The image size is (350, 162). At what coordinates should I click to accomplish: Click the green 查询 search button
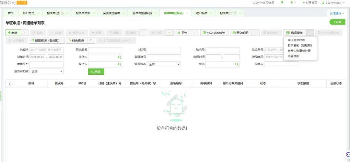point(96,72)
